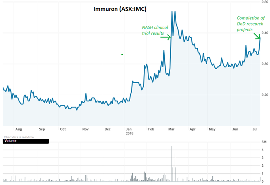270x185 pixels.
Task: Click the Completion of DoD research projects annotation
Action: pyautogui.click(x=251, y=23)
